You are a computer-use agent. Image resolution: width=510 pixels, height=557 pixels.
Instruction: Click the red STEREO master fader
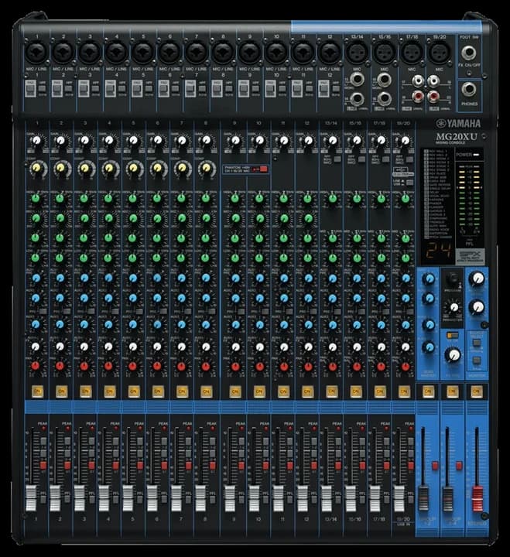point(477,499)
